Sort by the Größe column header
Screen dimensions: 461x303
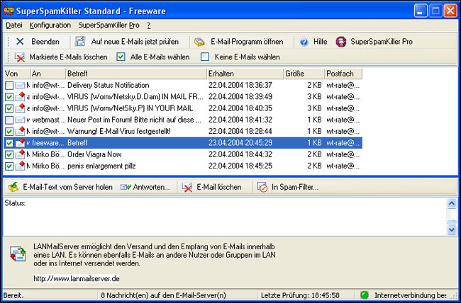pos(304,74)
